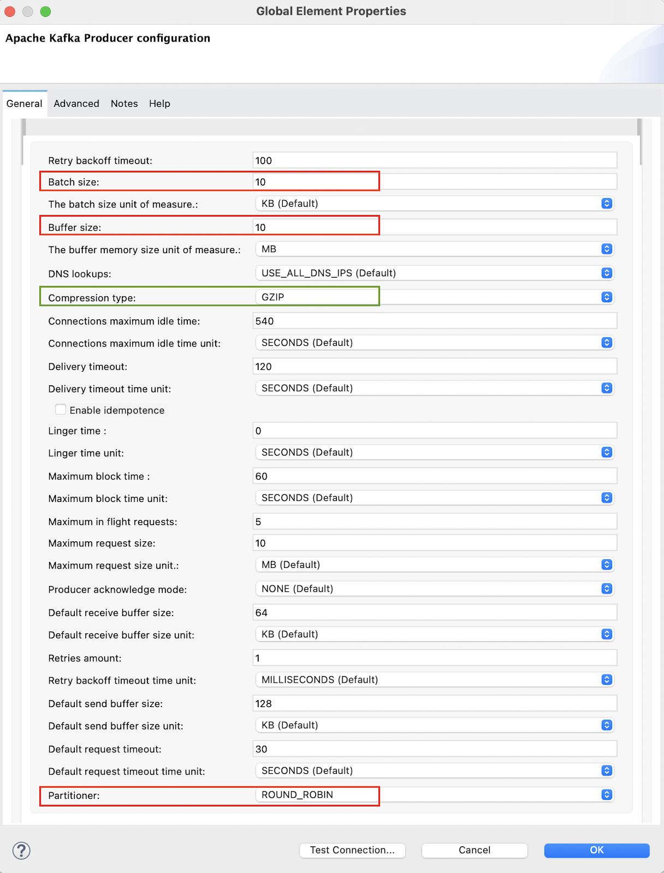
Task: Click Default request timeout input field
Action: 435,749
